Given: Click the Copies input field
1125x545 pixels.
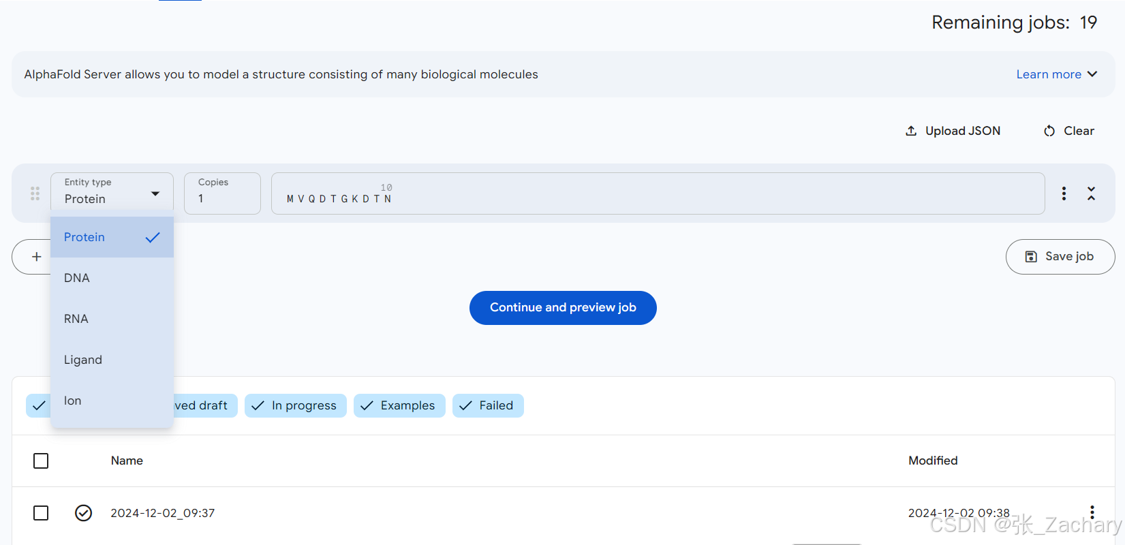Looking at the screenshot, I should coord(222,193).
